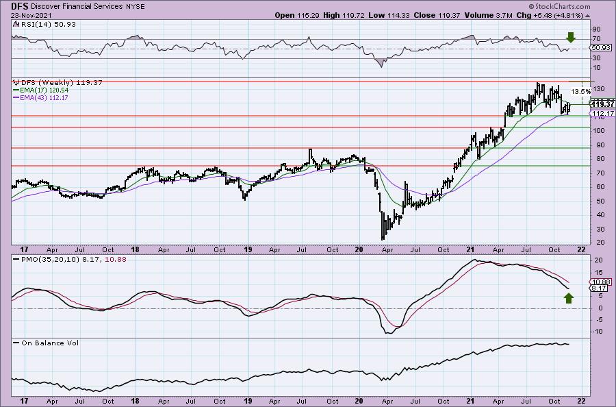Click the green EMA(17) legend line swatch
The image size is (616, 407).
click(16, 90)
